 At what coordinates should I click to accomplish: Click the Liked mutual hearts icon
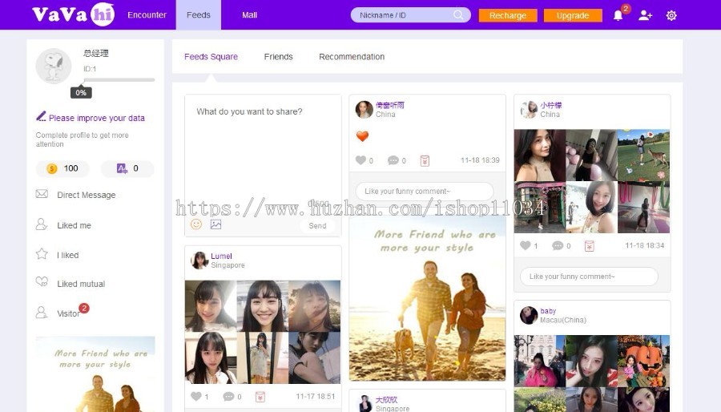[42, 282]
